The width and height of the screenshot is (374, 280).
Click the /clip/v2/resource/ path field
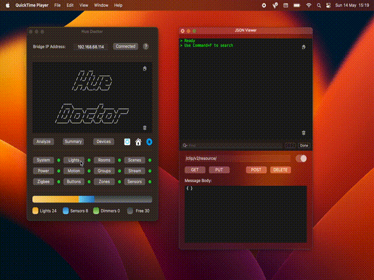tap(238, 159)
